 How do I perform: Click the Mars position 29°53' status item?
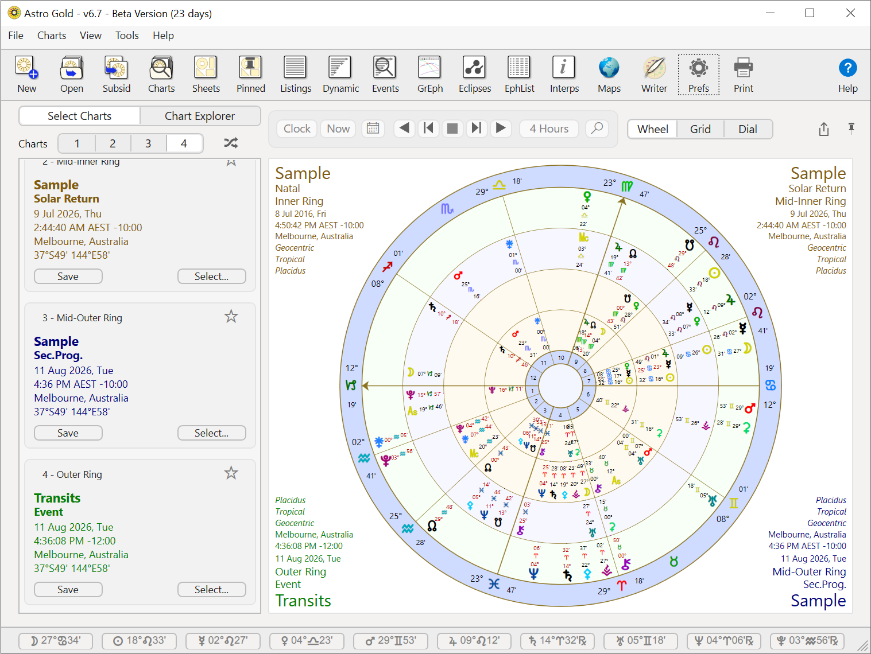click(391, 641)
